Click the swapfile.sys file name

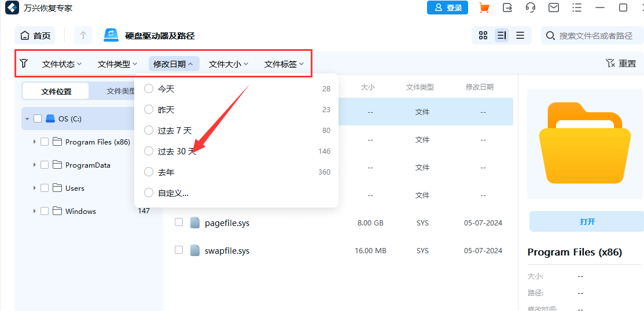(227, 251)
